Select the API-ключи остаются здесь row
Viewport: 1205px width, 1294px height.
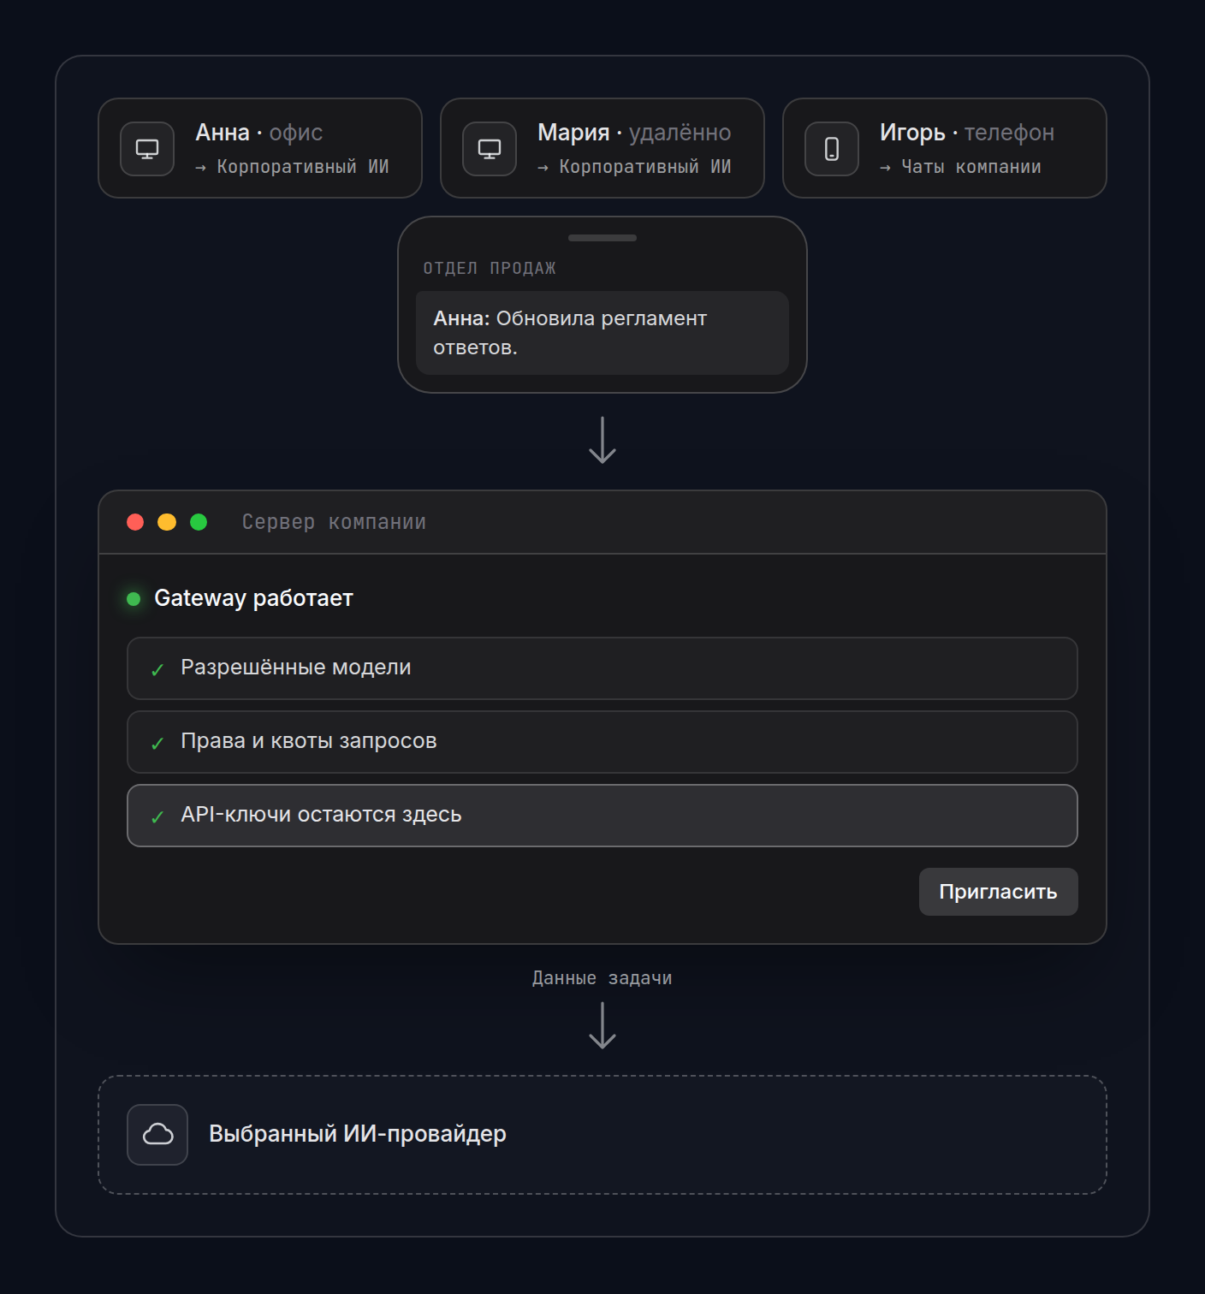click(602, 816)
